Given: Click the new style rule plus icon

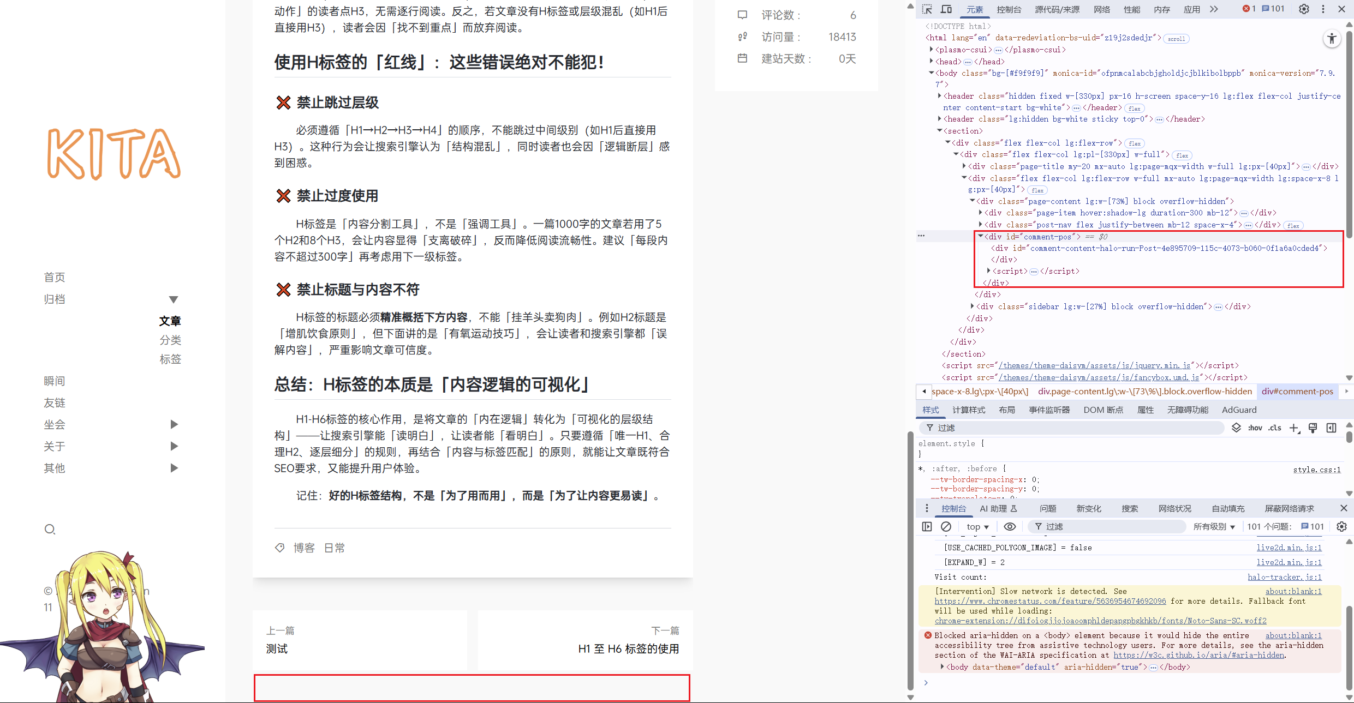Looking at the screenshot, I should pyautogui.click(x=1294, y=428).
